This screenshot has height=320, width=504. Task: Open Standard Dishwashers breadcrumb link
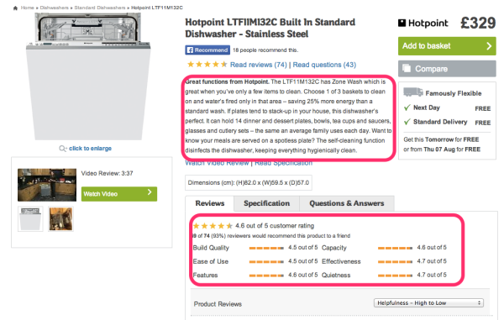tap(100, 8)
